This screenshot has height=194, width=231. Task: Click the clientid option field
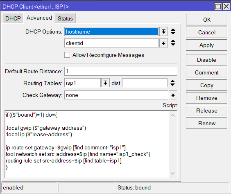111,43
